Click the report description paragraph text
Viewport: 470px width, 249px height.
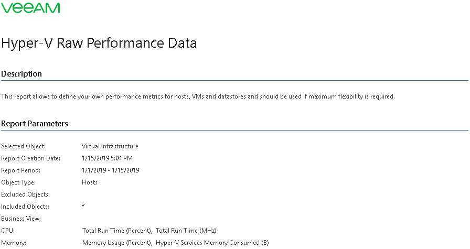[198, 96]
